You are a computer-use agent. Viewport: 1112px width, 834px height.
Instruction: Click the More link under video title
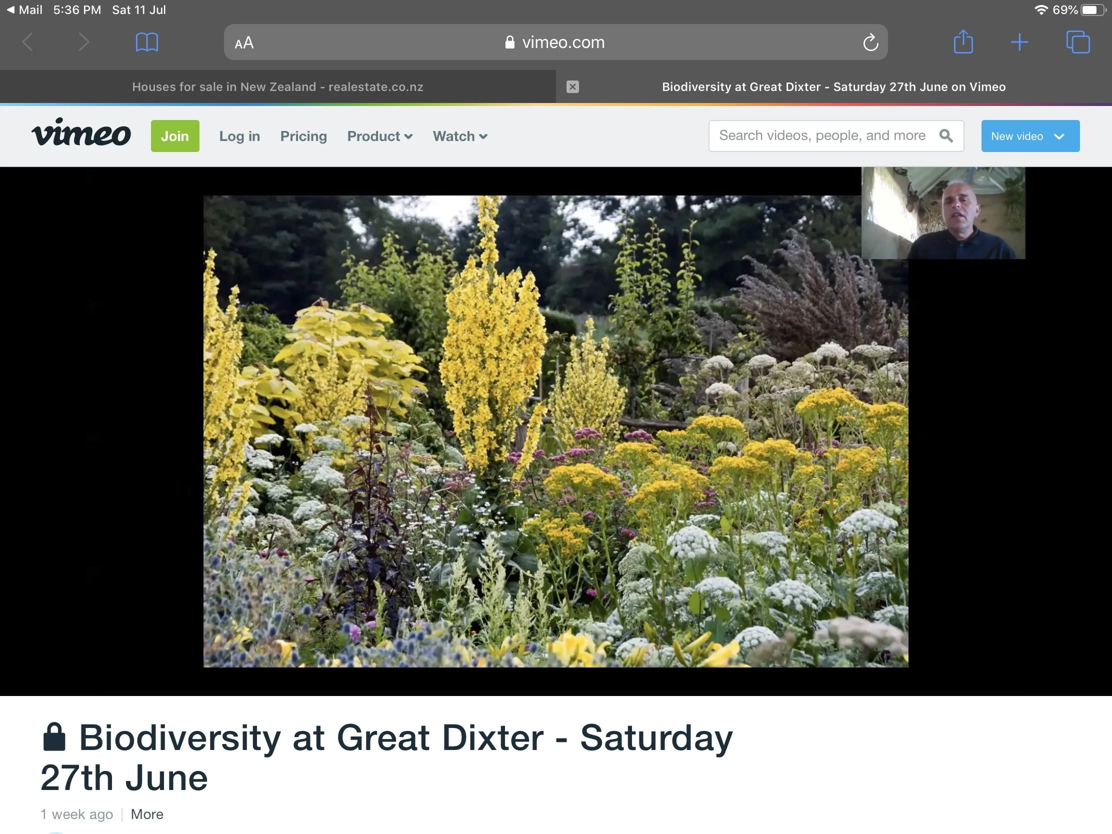coord(147,814)
